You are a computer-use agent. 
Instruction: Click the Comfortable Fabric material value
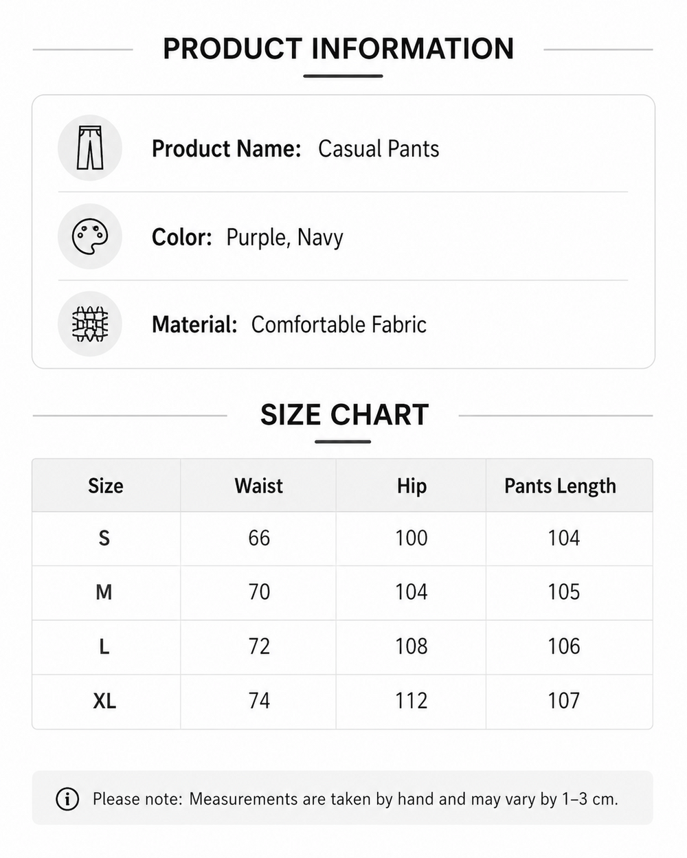pos(339,324)
